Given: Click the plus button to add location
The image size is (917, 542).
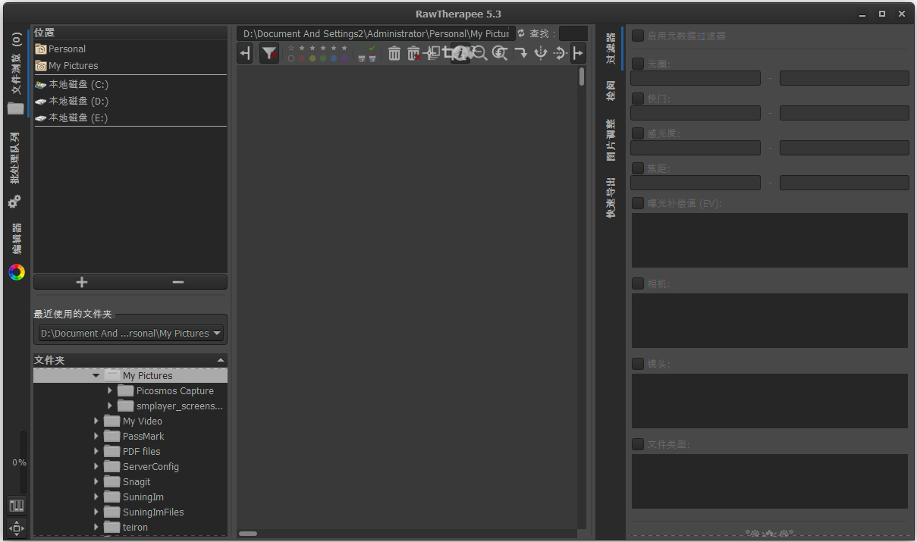Looking at the screenshot, I should tap(82, 282).
